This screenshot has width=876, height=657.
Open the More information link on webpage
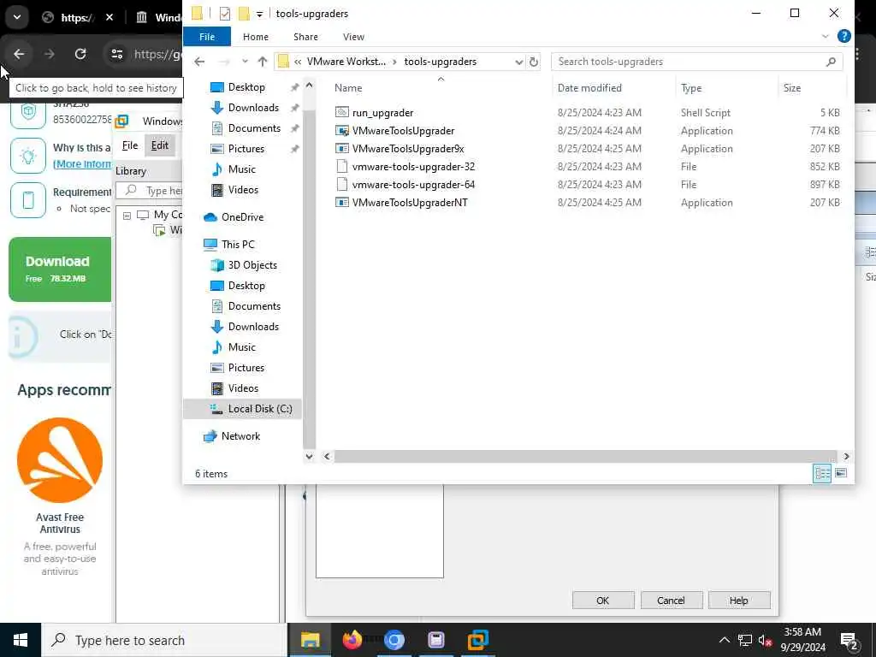pyautogui.click(x=82, y=163)
